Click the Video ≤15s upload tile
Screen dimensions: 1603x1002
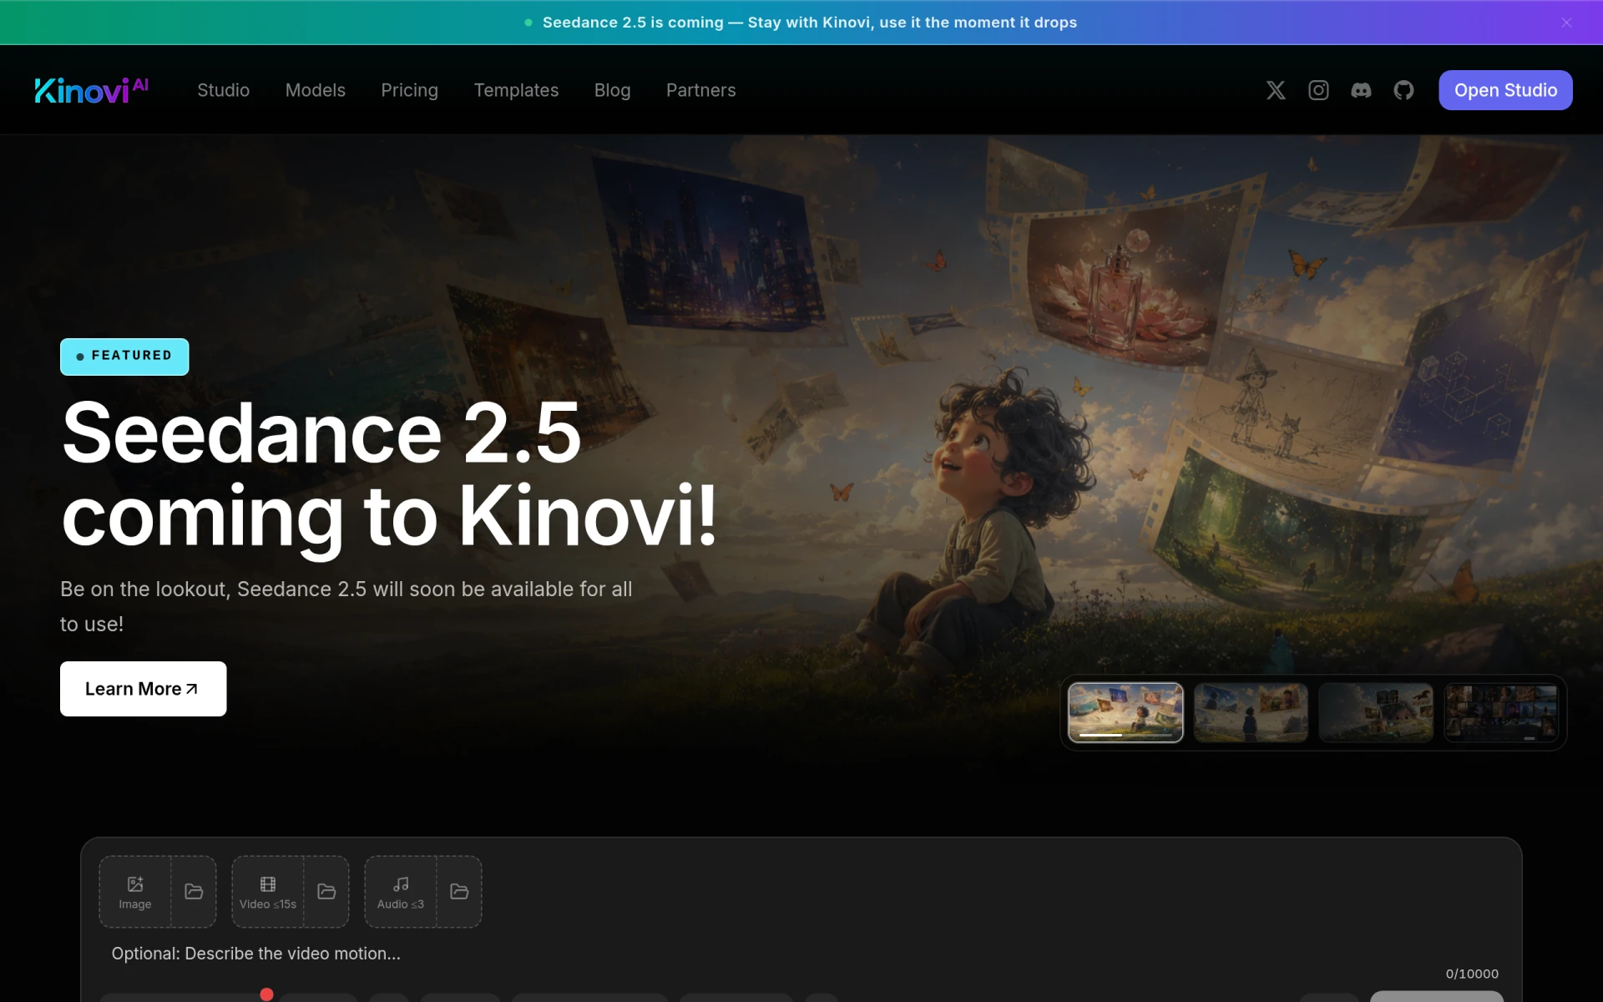[268, 892]
